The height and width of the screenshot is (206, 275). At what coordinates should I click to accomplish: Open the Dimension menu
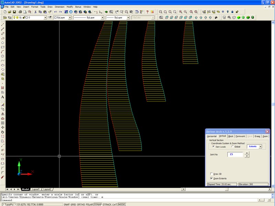coord(59,7)
